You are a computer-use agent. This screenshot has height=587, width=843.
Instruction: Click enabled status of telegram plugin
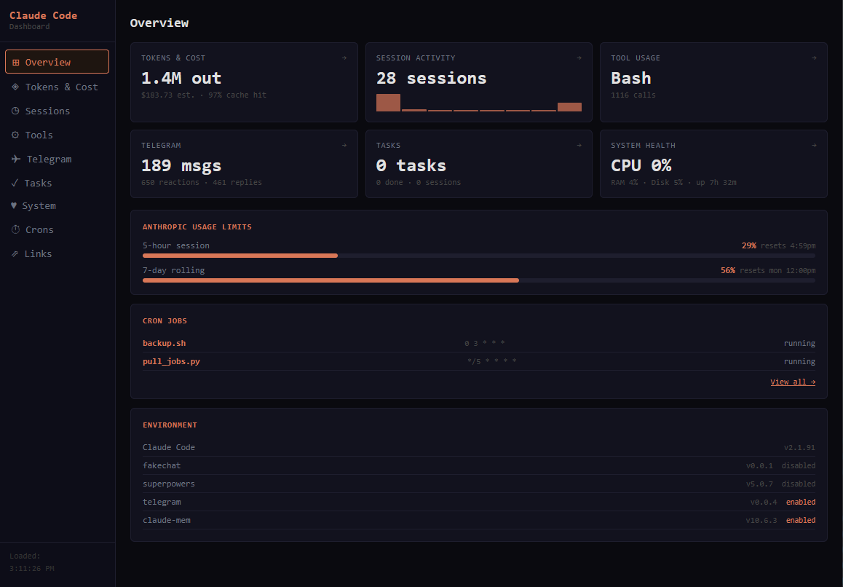(801, 502)
